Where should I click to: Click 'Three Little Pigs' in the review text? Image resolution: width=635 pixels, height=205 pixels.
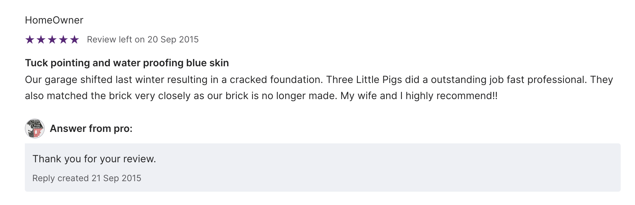pos(364,80)
